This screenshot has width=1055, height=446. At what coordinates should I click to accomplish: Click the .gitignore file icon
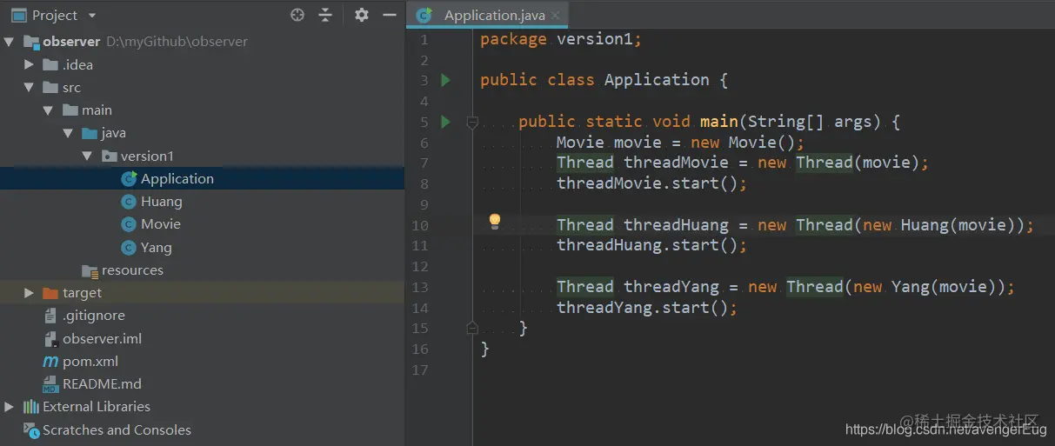50,316
